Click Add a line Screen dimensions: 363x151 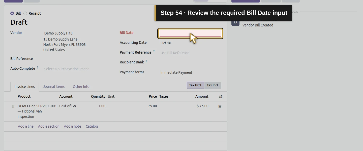[26, 126]
